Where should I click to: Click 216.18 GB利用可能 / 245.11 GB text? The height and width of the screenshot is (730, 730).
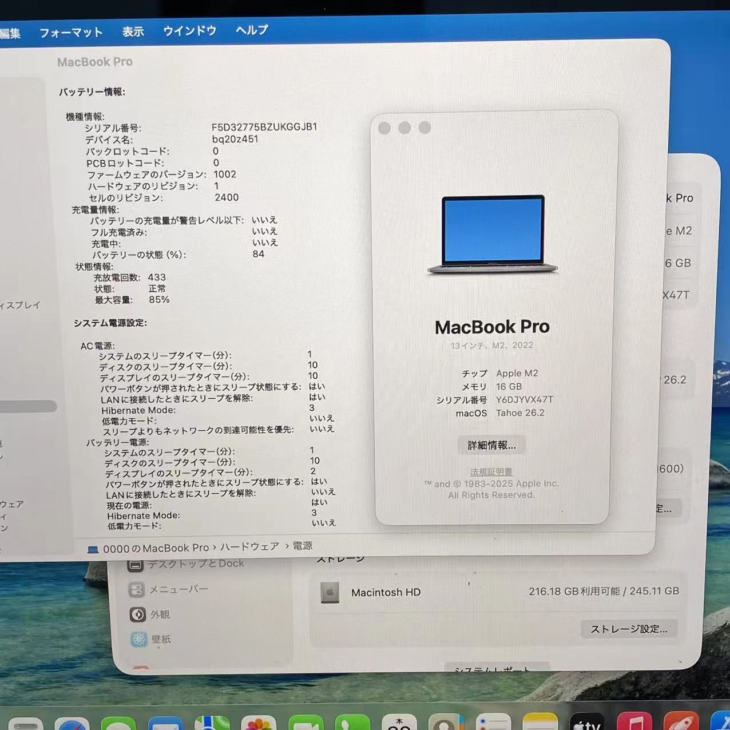pos(604,591)
